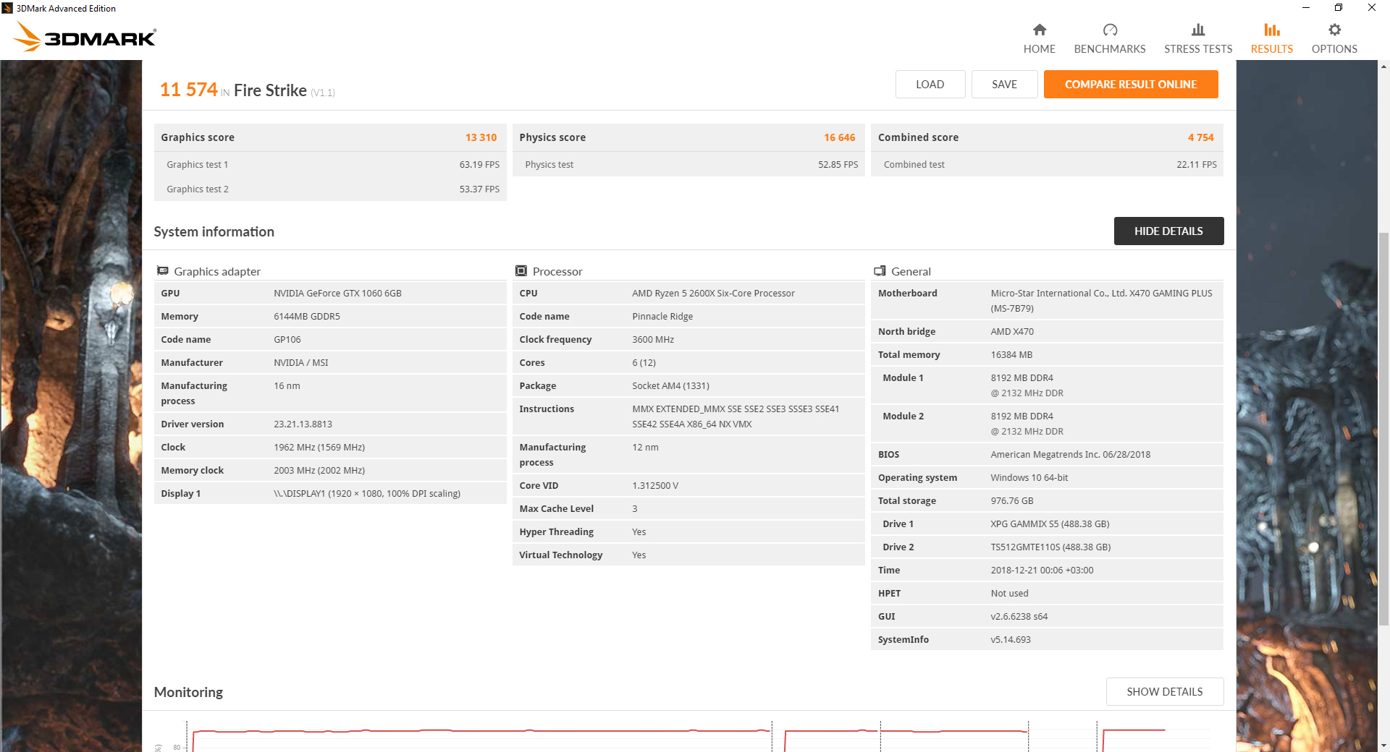Open the Home page icon
Viewport: 1390px width, 752px height.
point(1039,30)
